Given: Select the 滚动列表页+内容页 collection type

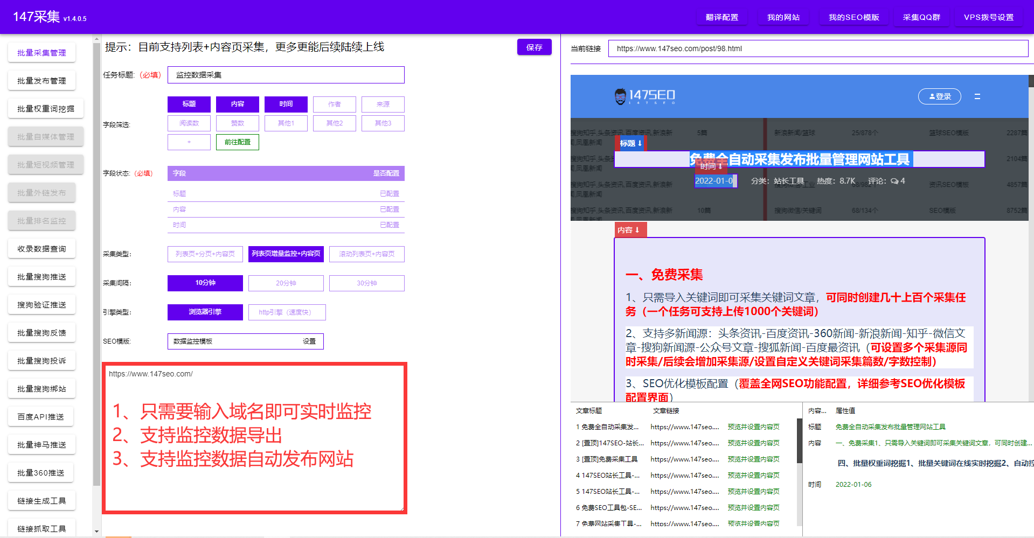Looking at the screenshot, I should [366, 254].
